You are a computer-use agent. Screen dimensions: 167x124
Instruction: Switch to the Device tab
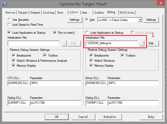click(x=10, y=12)
